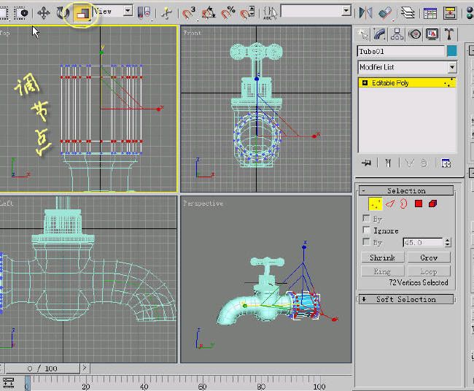
Task: Click the Shrink button
Action: pos(382,258)
